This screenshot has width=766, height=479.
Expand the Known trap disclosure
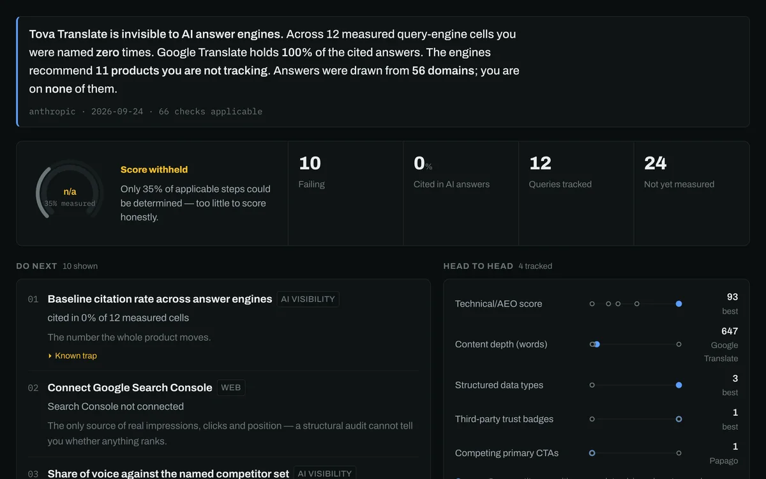(72, 356)
